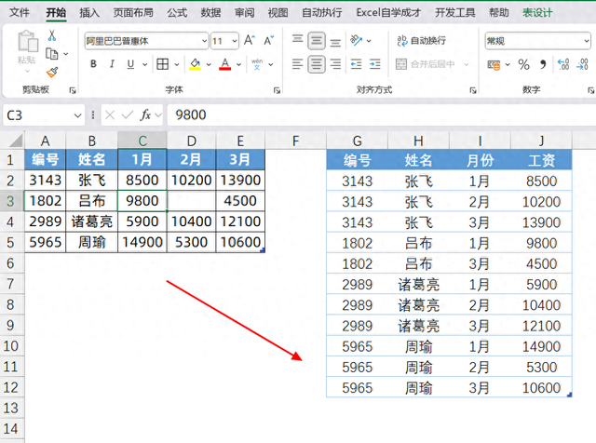Cancel formula entry X icon

110,114
